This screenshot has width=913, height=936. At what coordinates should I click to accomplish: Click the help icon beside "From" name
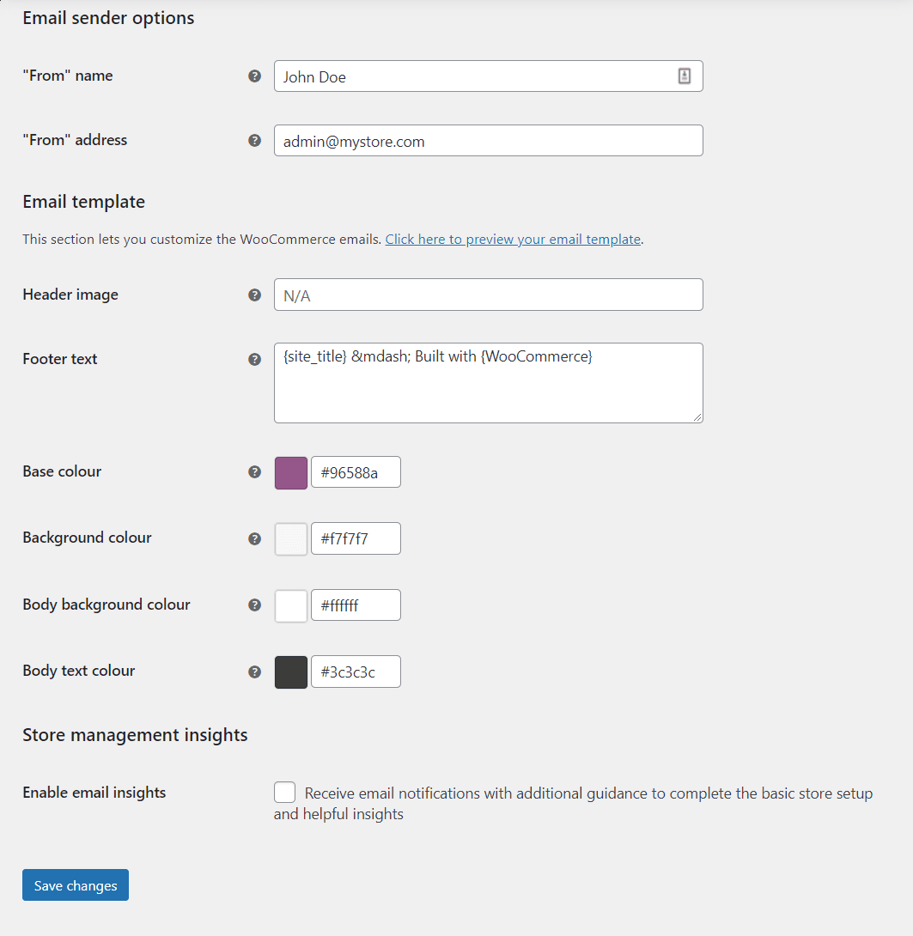[x=254, y=76]
